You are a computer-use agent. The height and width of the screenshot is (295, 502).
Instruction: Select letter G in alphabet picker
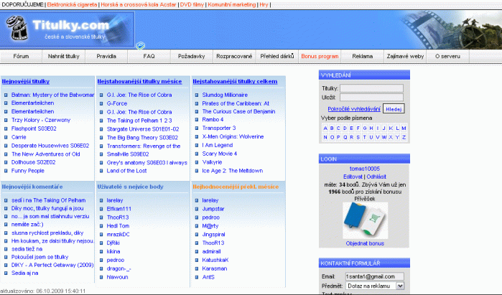[365, 128]
